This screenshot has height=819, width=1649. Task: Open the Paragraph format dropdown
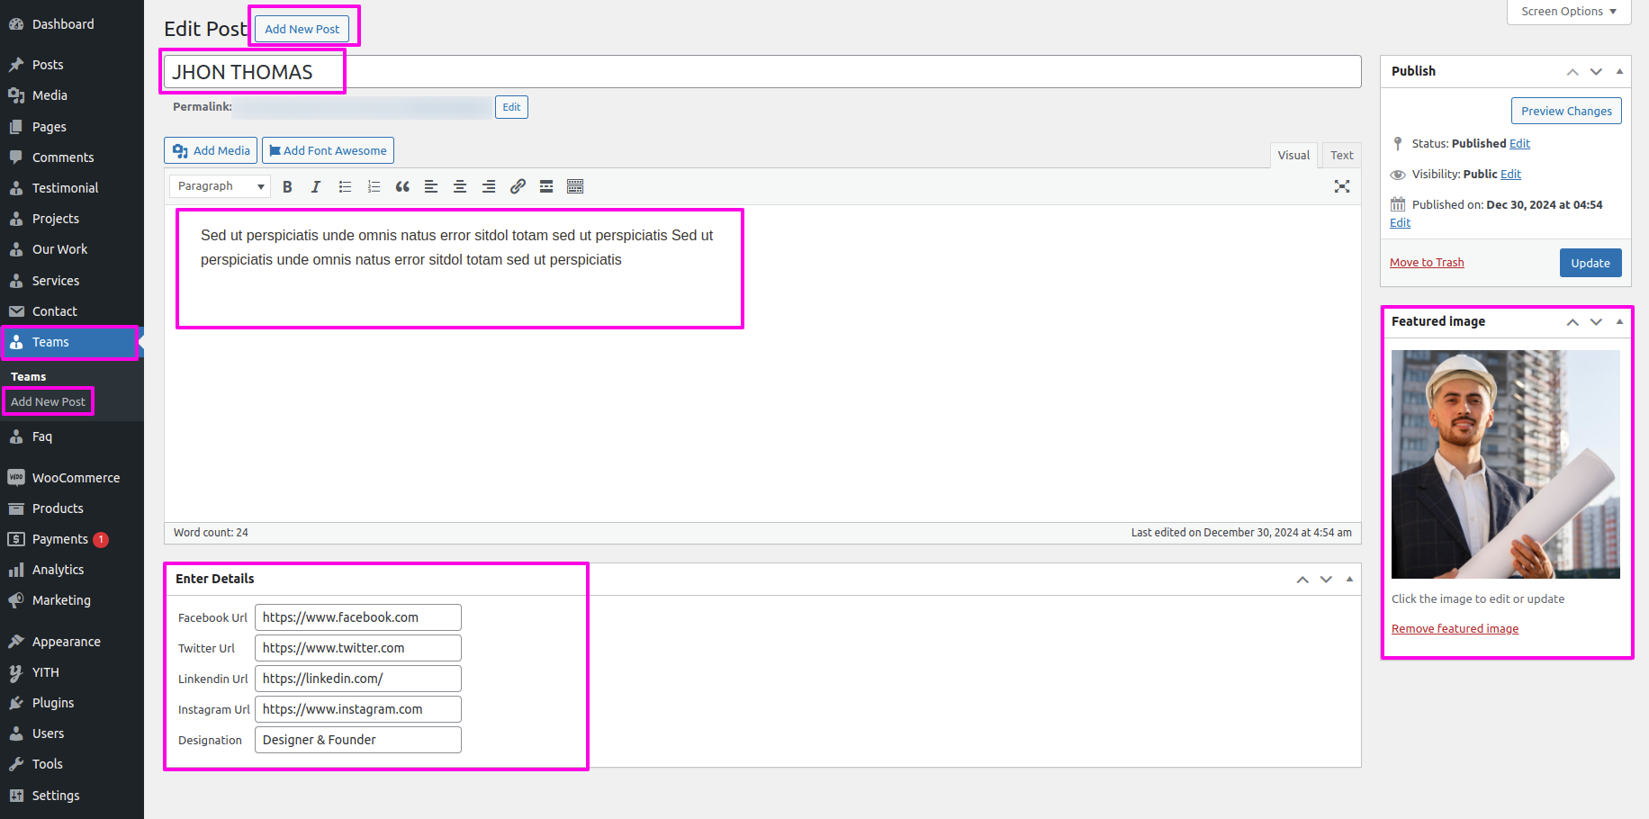coord(220,186)
